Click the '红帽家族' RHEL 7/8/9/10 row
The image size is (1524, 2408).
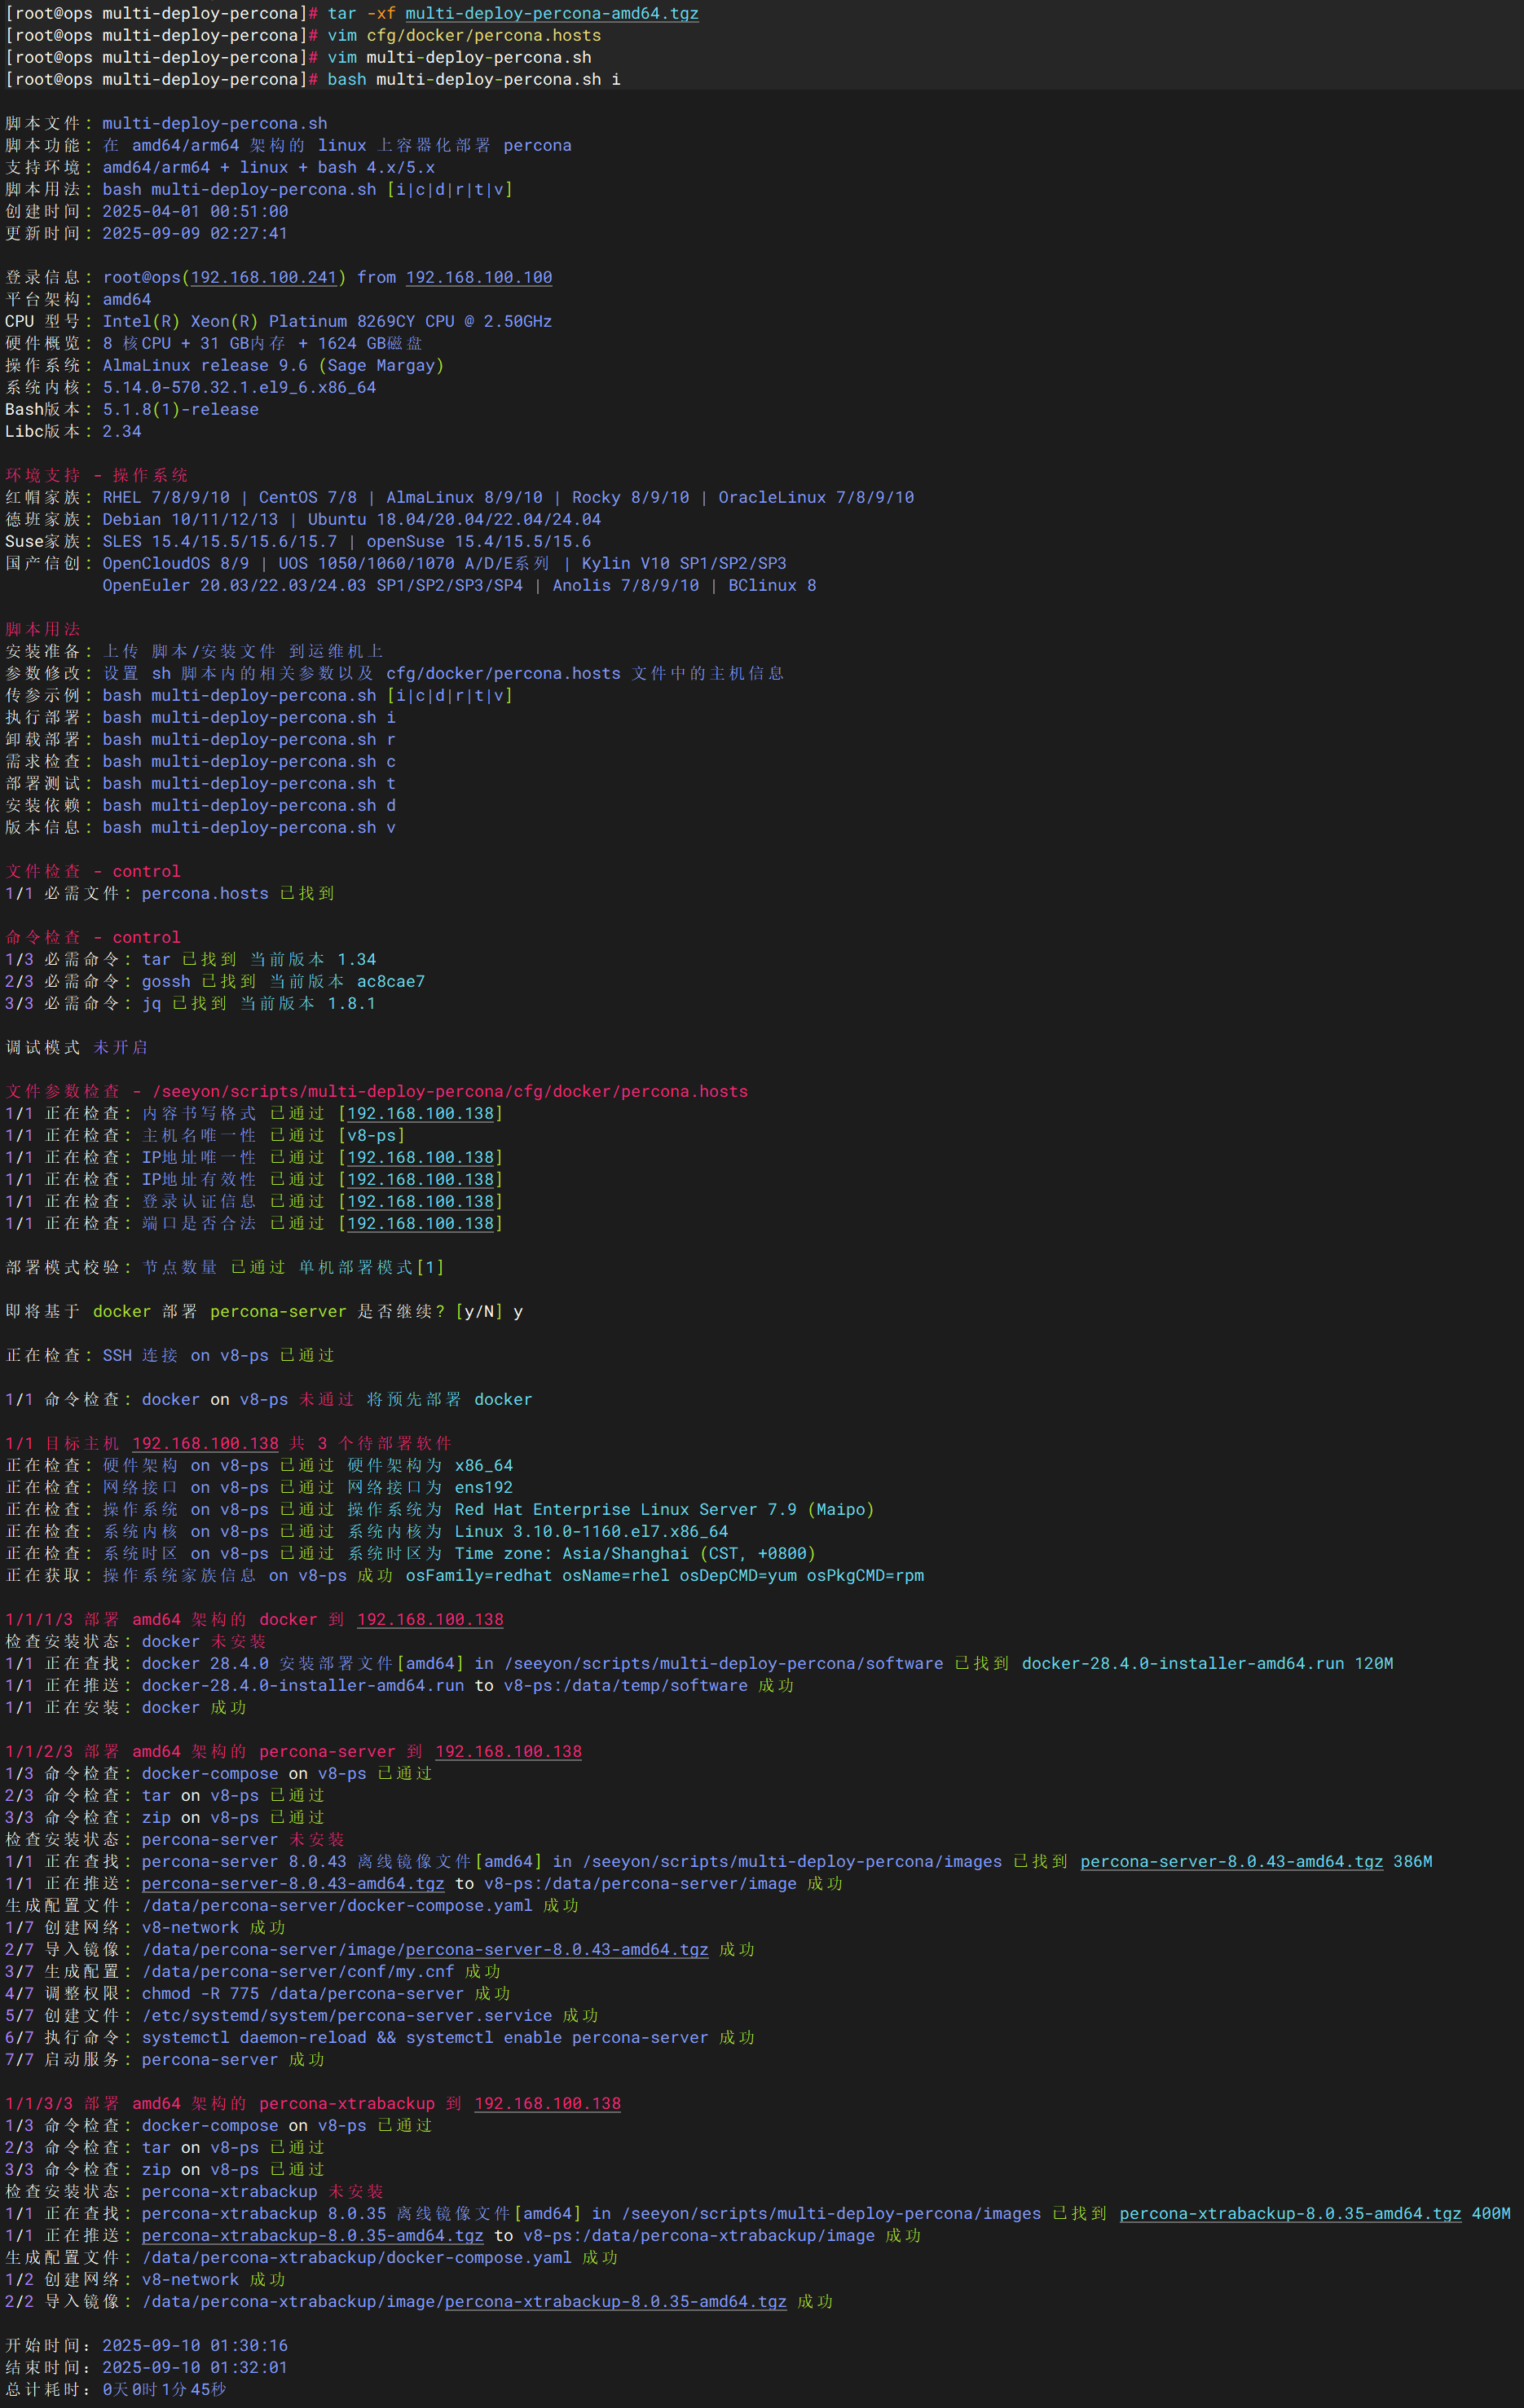[460, 498]
